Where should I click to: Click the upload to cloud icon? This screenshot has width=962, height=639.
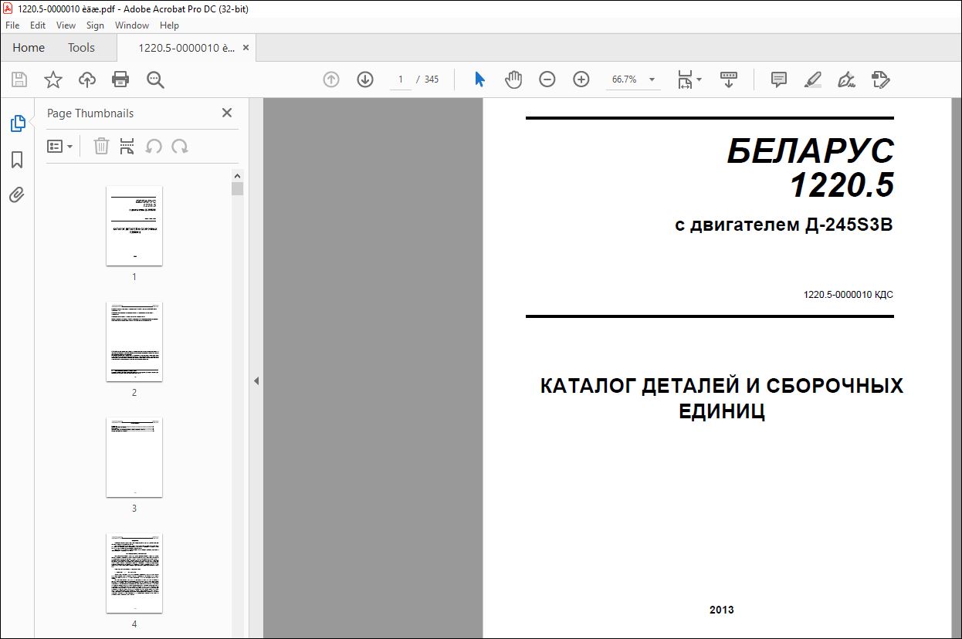(x=87, y=79)
